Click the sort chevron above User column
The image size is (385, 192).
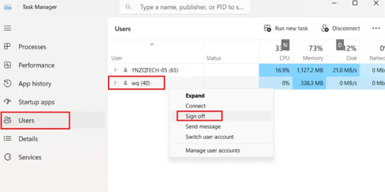(152, 44)
